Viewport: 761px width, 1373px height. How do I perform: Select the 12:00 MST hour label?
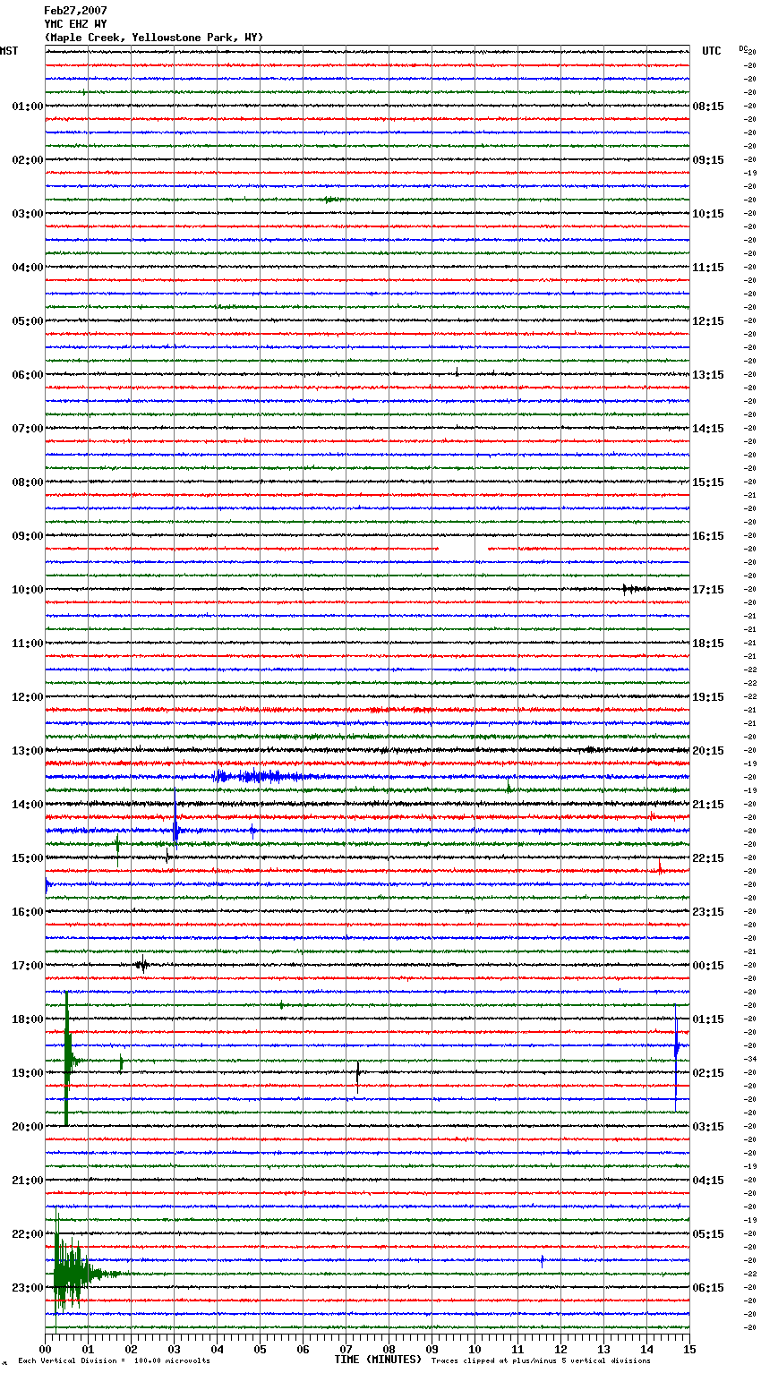pyautogui.click(x=28, y=697)
